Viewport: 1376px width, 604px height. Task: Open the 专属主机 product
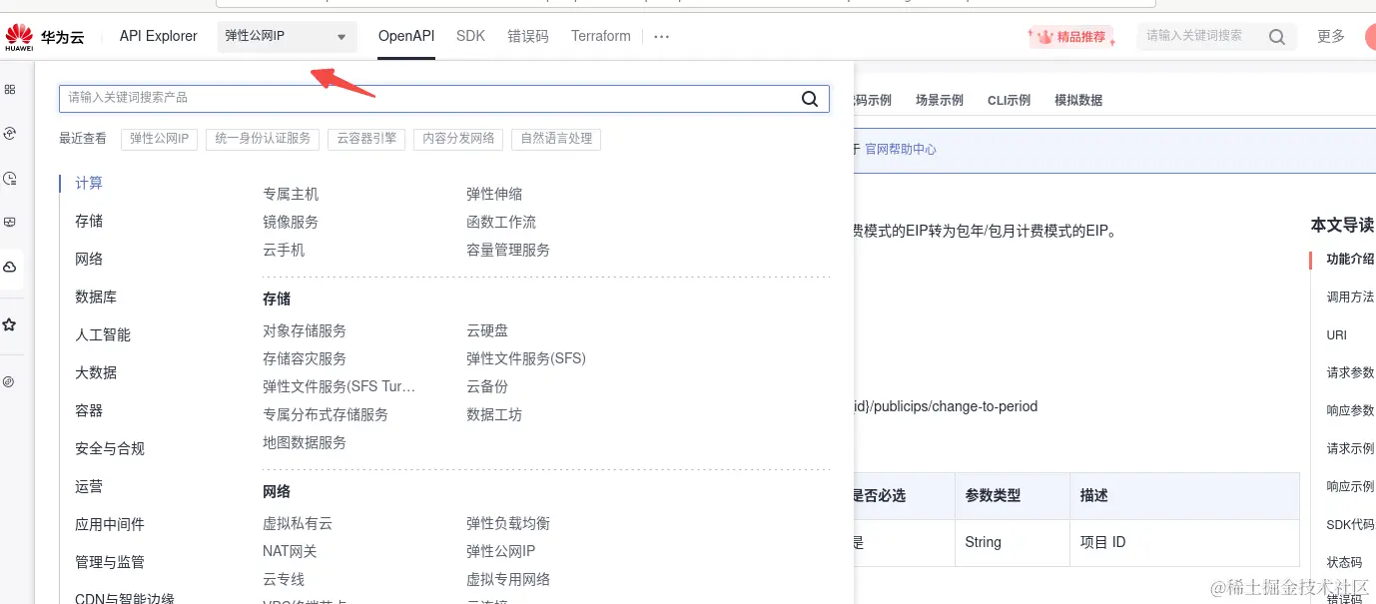pyautogui.click(x=291, y=194)
